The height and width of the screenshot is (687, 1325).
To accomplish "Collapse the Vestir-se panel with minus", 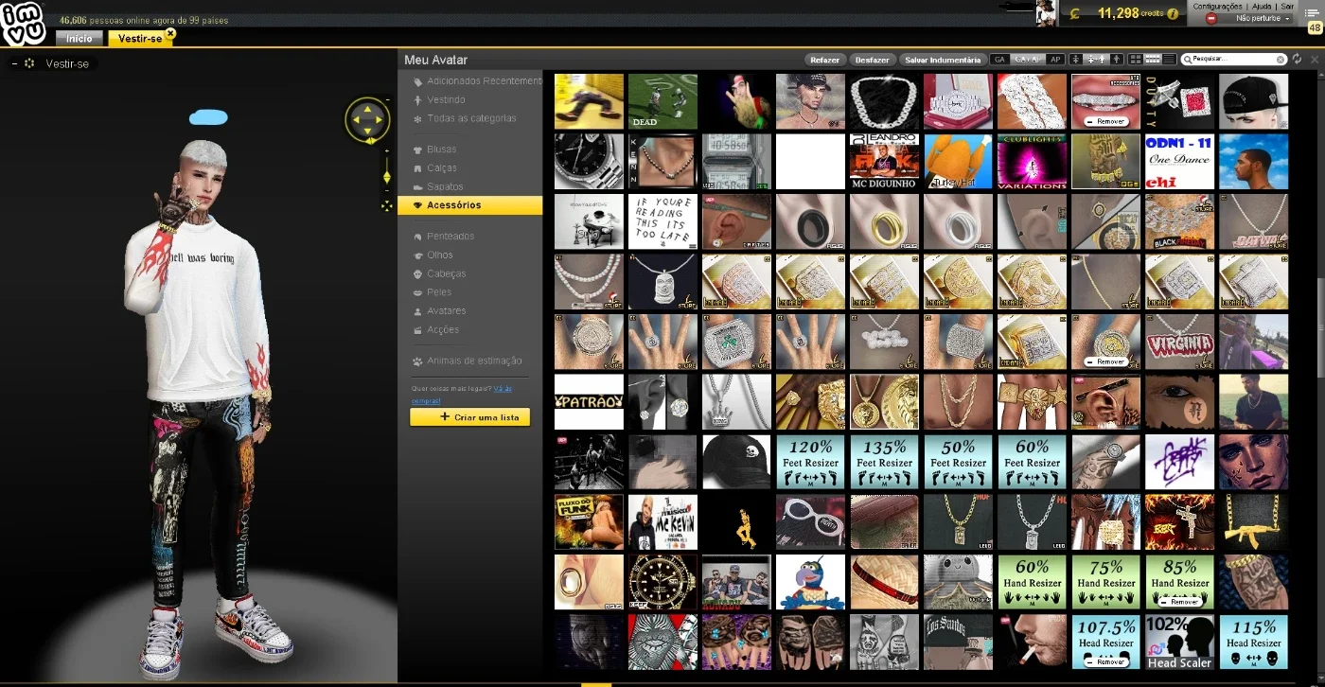I will tap(14, 63).
